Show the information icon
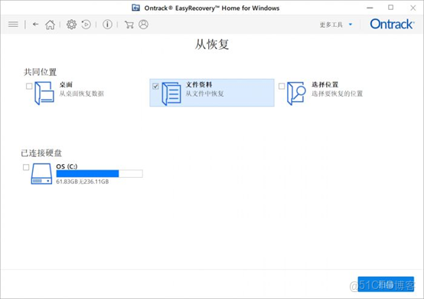 click(x=107, y=25)
